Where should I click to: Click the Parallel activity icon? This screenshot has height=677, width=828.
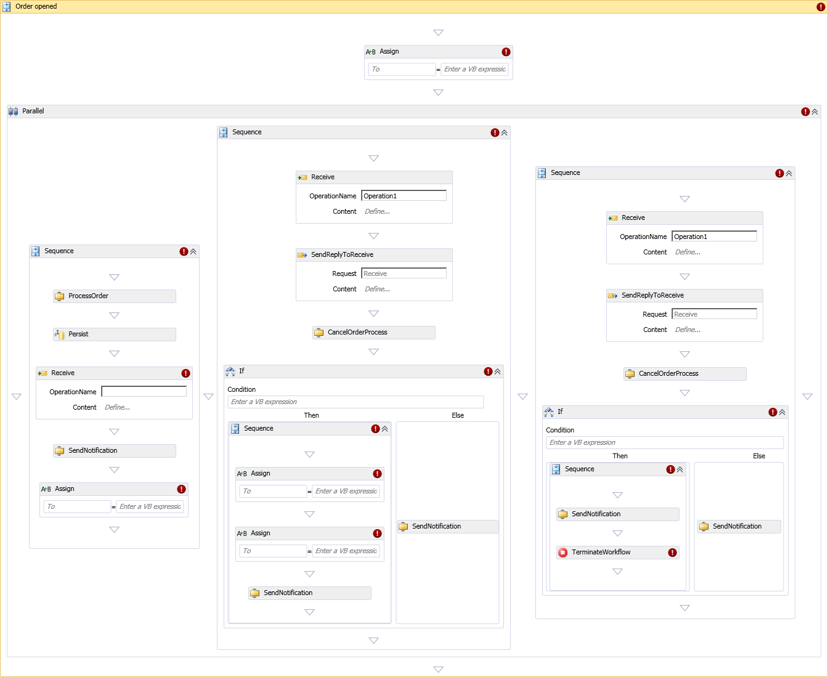click(x=13, y=111)
